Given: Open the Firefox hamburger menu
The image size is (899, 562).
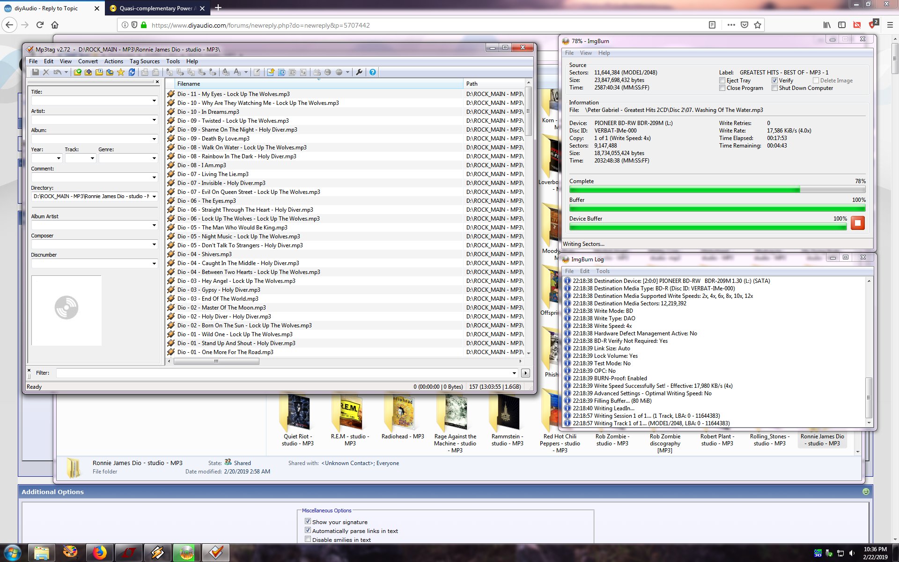Looking at the screenshot, I should click(890, 25).
